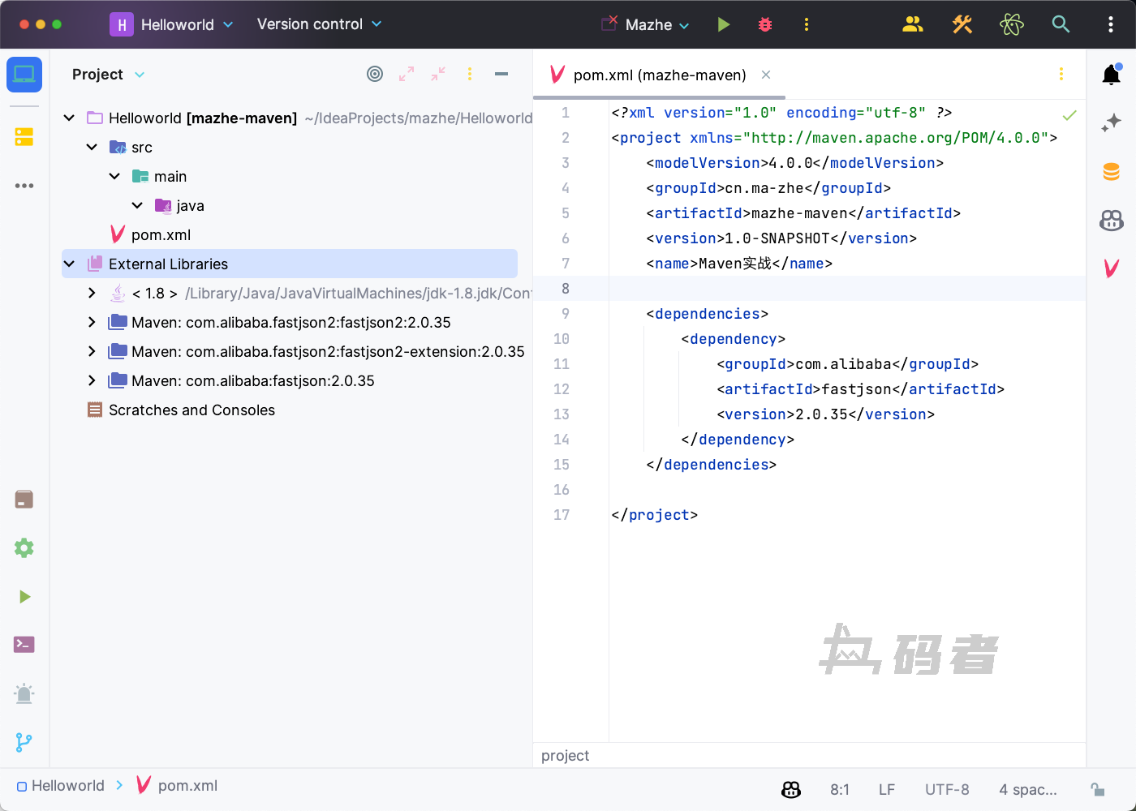
Task: Toggle the Project tool window button
Action: pos(24,75)
